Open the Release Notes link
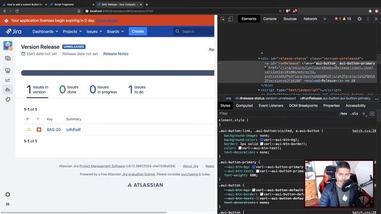The image size is (381, 214). click(x=115, y=54)
